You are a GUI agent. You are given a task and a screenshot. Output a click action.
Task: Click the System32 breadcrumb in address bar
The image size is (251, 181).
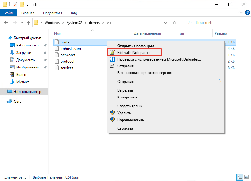click(74, 23)
